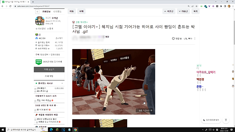Click the page vertical scrollbar thumb

pyautogui.click(x=234, y=32)
